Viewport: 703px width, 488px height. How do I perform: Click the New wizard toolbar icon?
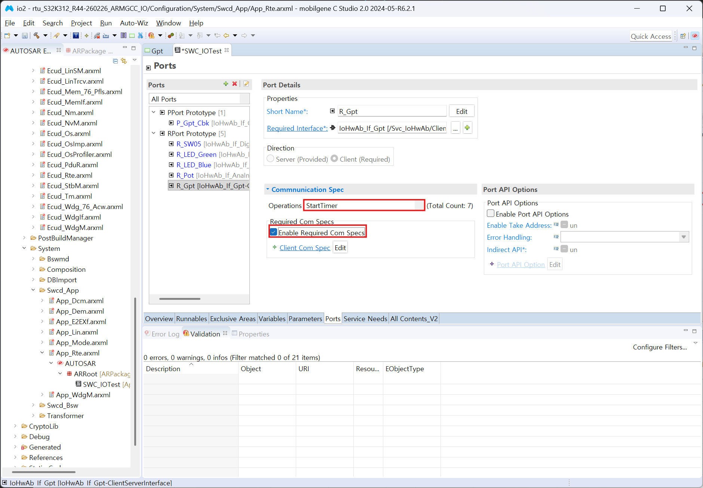7,35
